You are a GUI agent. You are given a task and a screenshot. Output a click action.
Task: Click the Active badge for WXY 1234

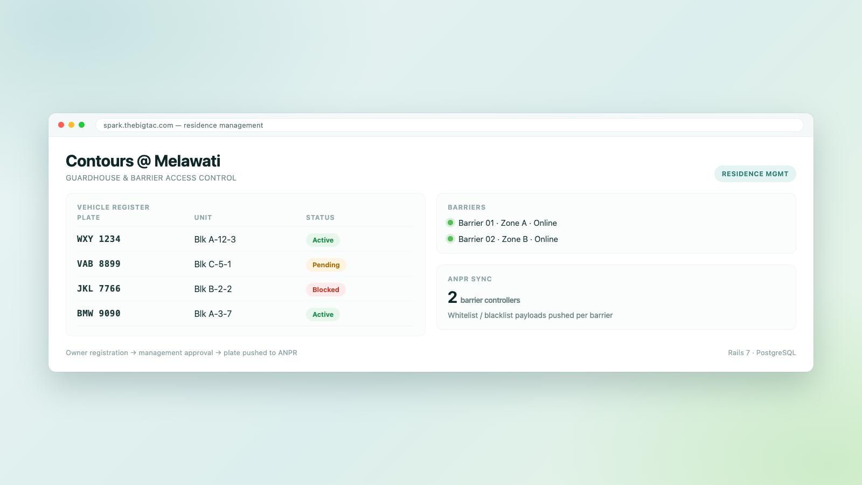click(x=323, y=240)
